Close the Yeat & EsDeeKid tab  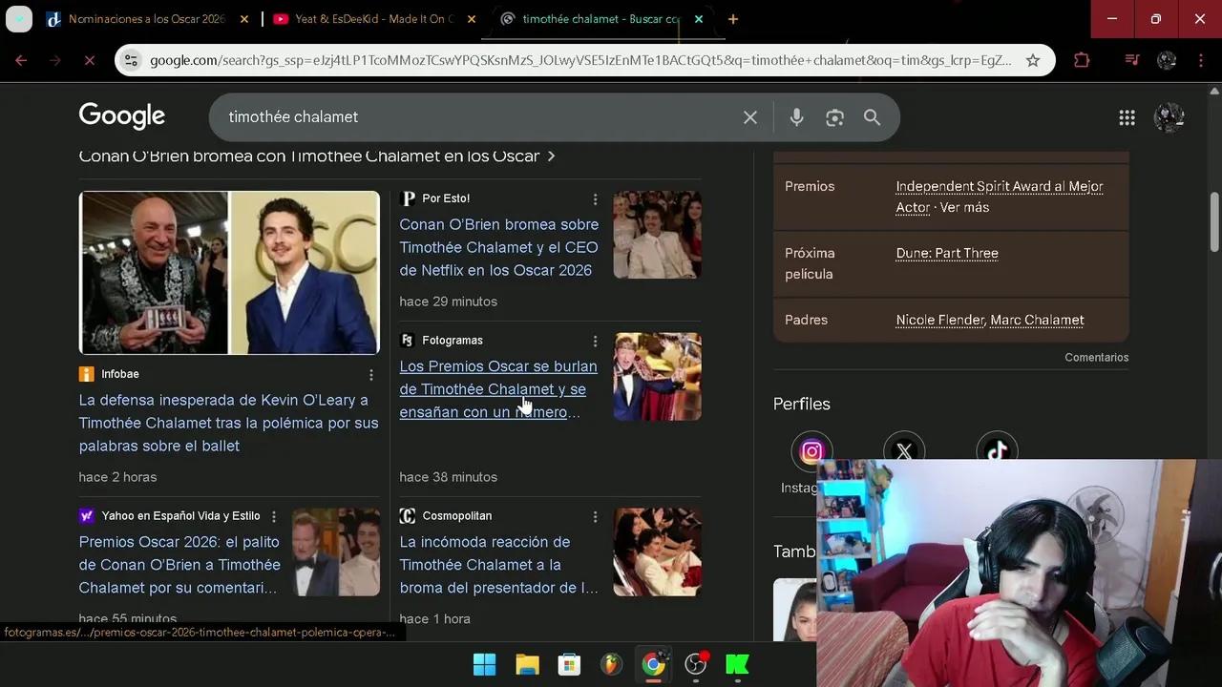[472, 19]
